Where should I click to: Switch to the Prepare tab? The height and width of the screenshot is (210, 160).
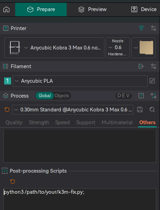41,9
